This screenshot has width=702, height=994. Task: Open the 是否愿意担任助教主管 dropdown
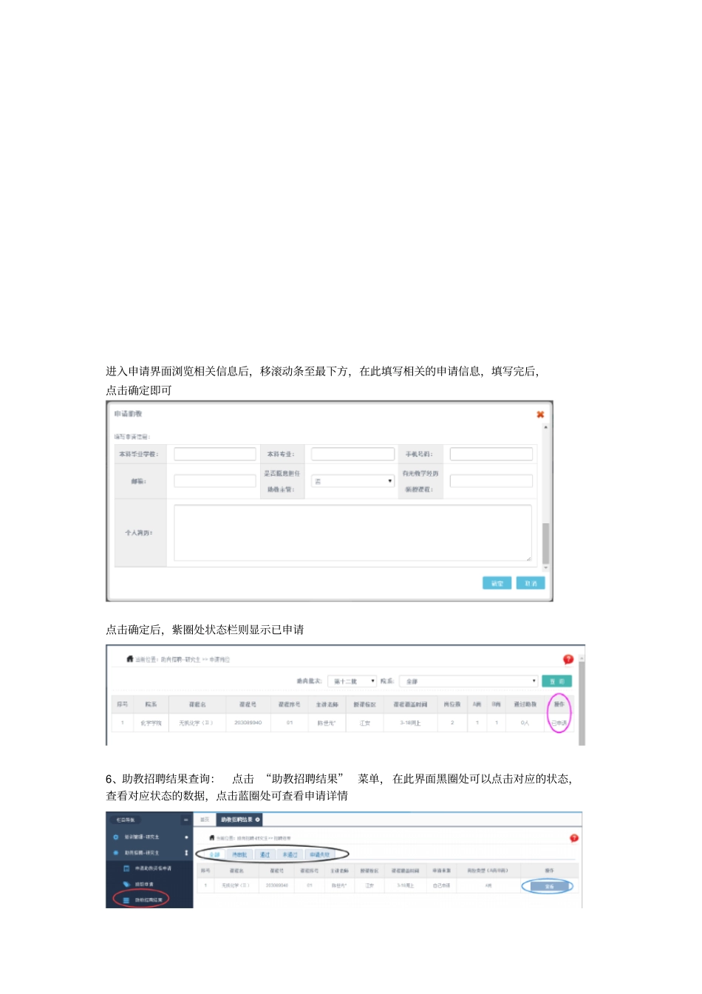coord(352,481)
